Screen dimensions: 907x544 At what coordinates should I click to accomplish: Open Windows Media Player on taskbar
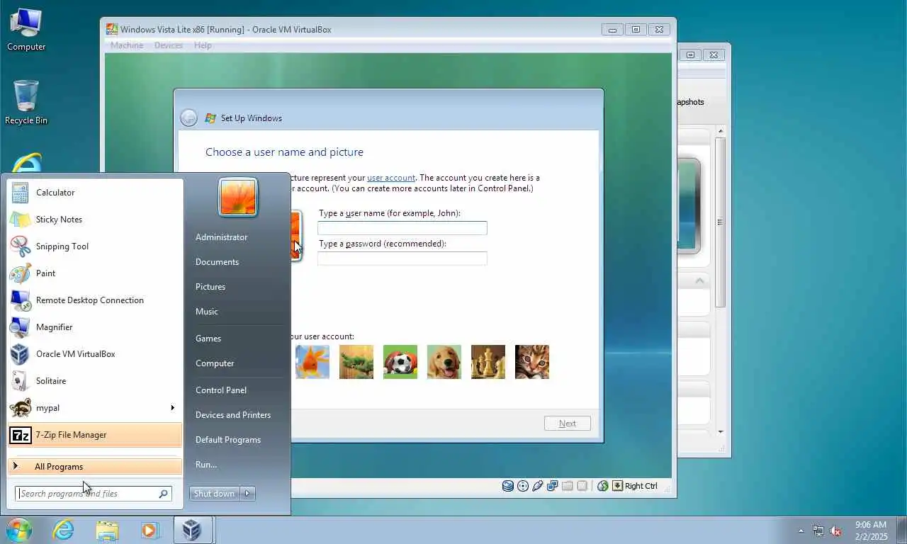(150, 530)
